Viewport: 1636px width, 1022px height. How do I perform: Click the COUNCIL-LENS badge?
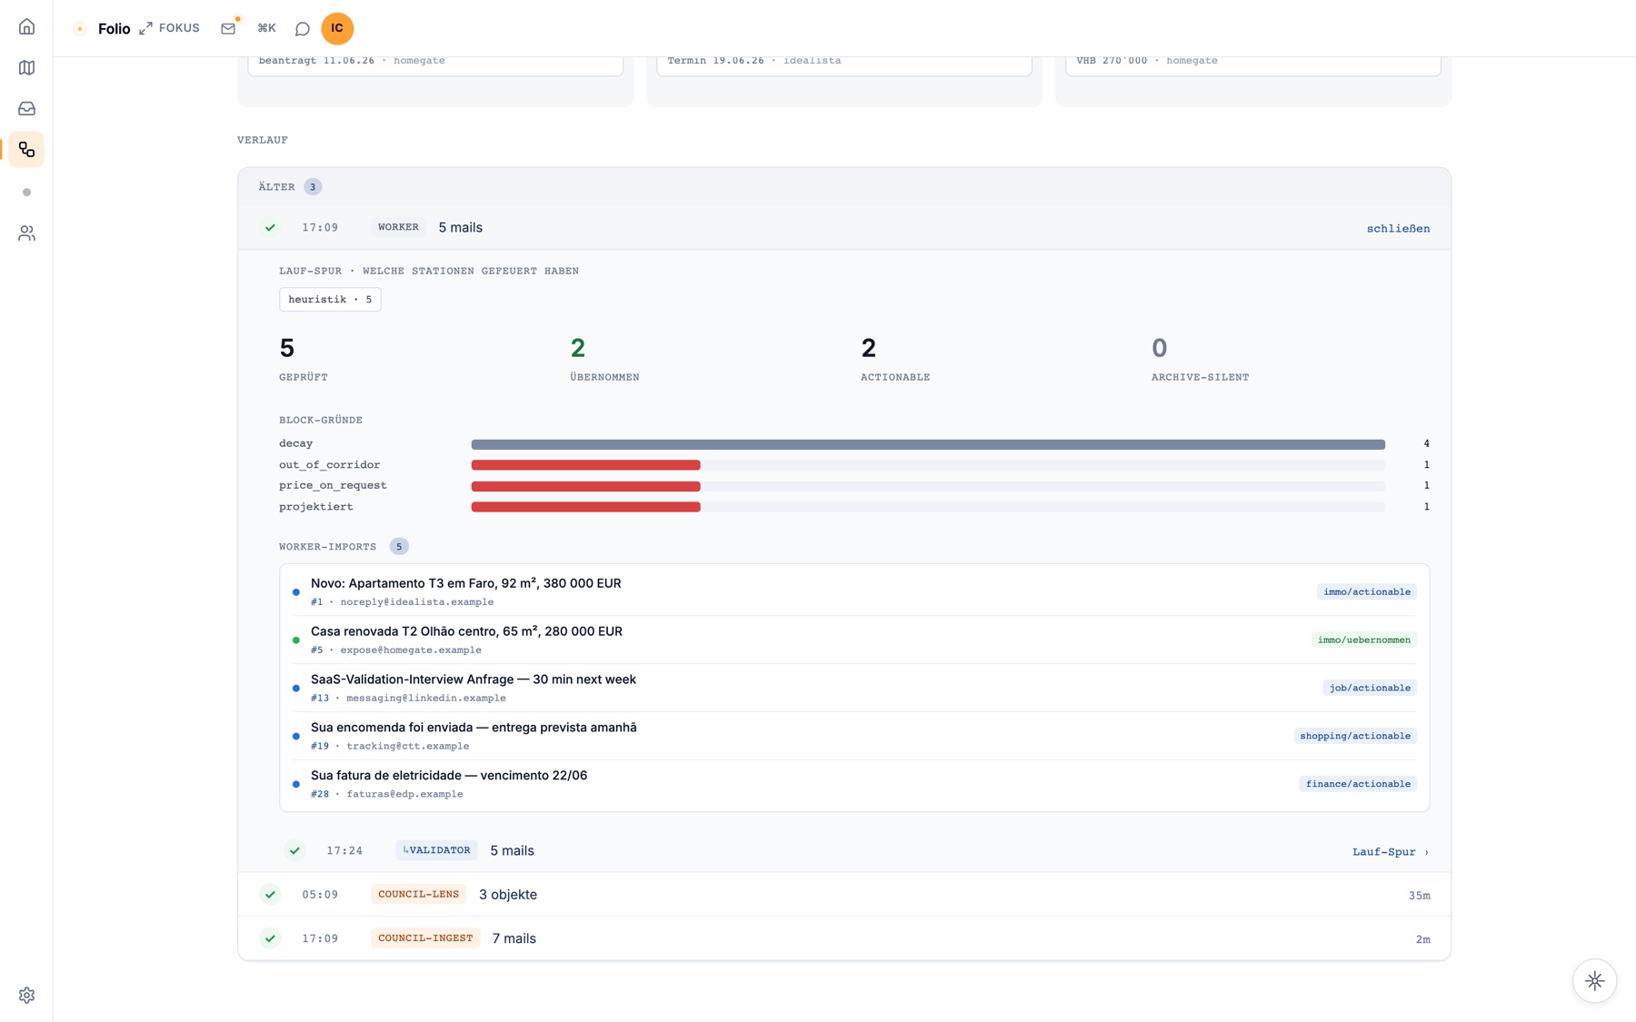[x=418, y=894]
